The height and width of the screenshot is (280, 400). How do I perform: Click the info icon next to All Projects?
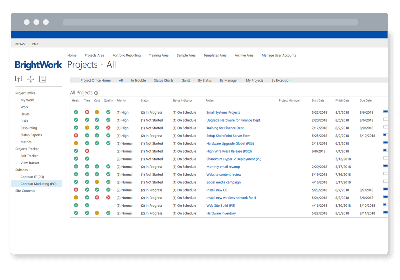tap(96, 93)
